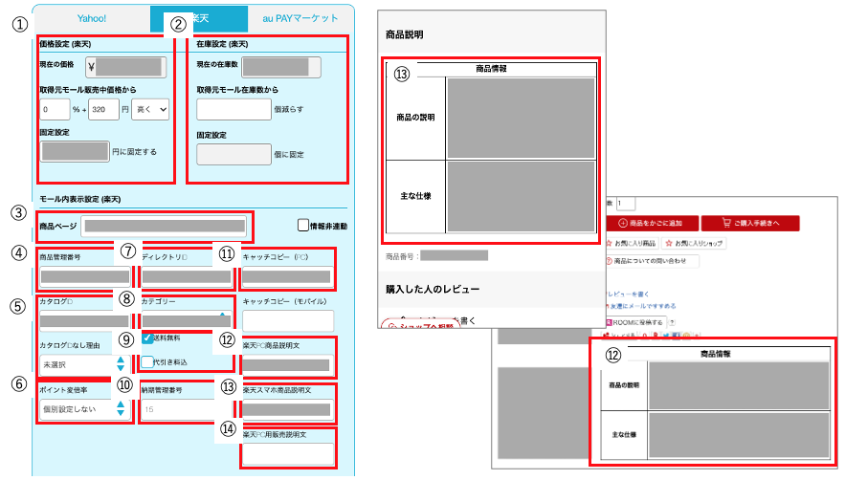Open the ポイント変倍率 個別設定しない dropdown

coord(84,409)
